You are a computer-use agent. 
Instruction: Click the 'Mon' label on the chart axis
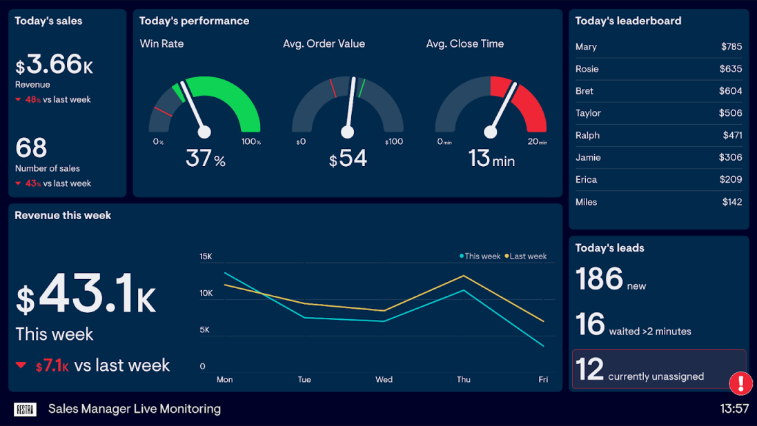click(x=224, y=380)
